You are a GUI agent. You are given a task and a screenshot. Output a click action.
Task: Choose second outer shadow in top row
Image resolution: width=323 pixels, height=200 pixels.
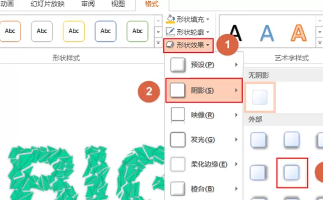292,140
